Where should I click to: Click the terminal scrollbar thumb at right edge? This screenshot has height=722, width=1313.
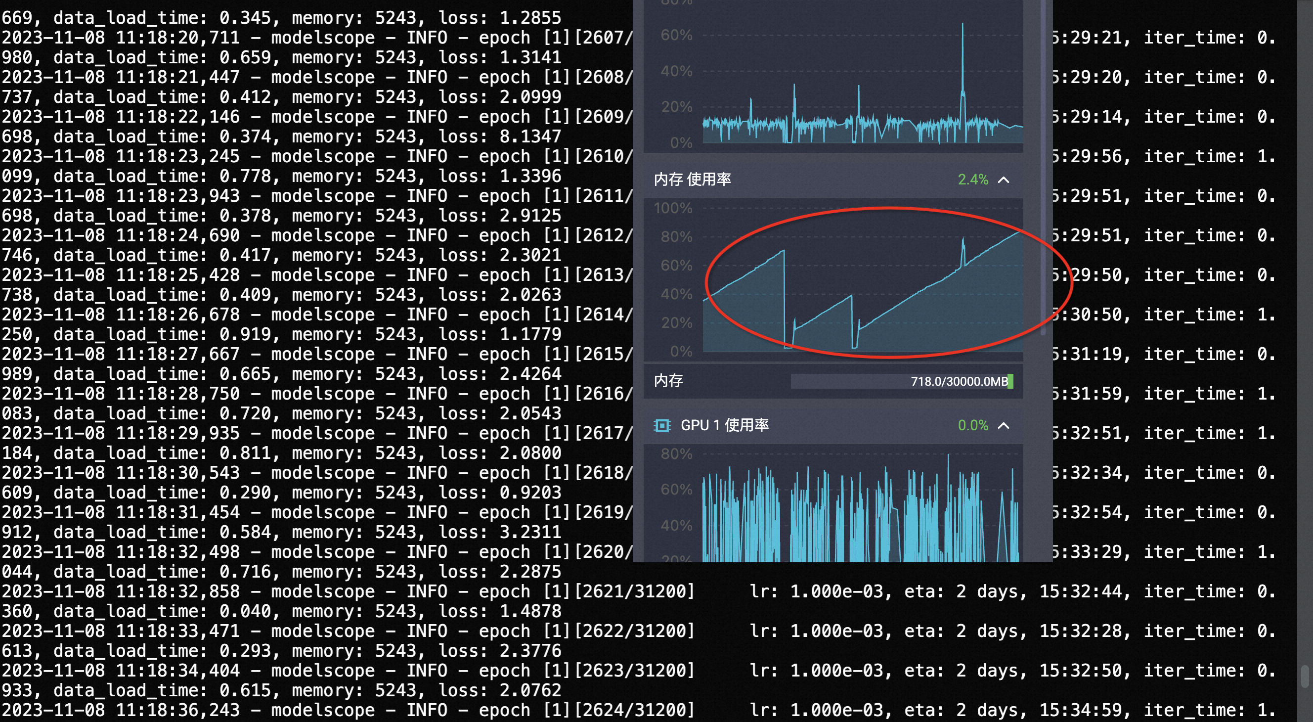pos(1307,677)
